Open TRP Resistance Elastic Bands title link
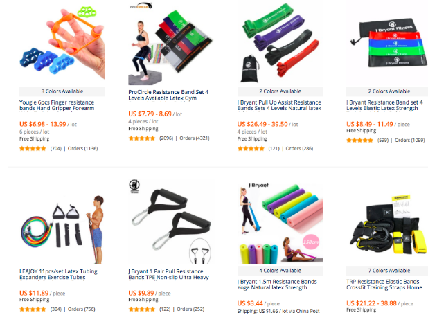The width and height of the screenshot is (428, 315). pos(384,285)
